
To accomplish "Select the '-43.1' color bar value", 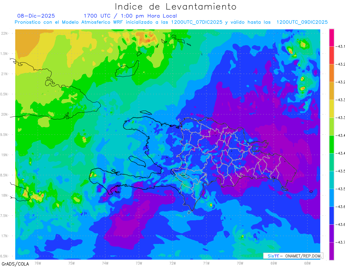I will click(x=341, y=46).
